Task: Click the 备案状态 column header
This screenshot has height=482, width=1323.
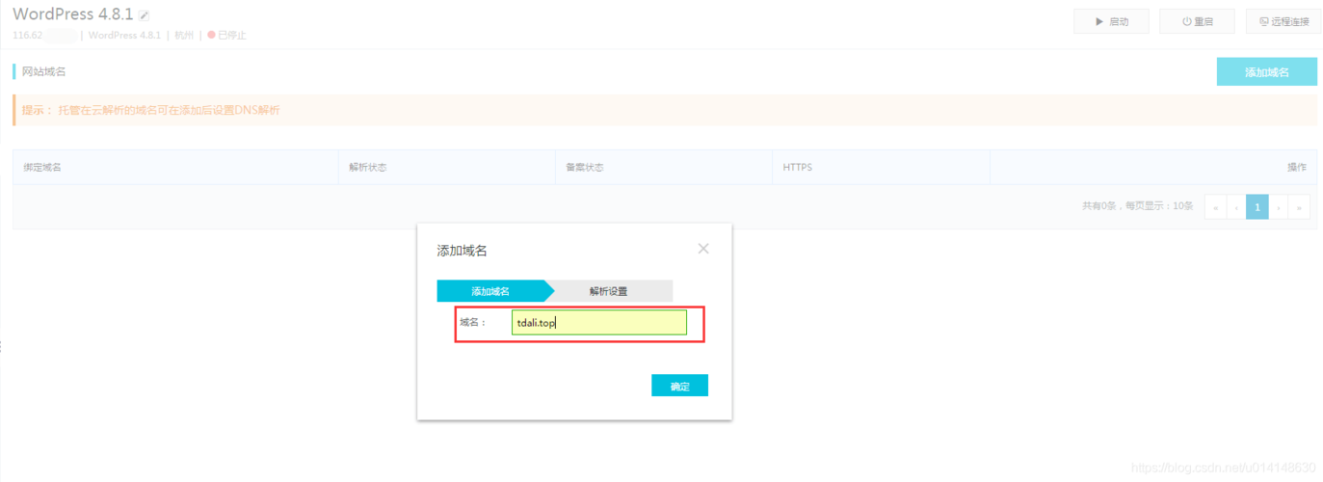Action: click(585, 168)
